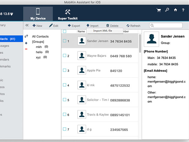Screen dimensions: 189x142
Task: Click d g's avatar icon
Action: [82, 129]
